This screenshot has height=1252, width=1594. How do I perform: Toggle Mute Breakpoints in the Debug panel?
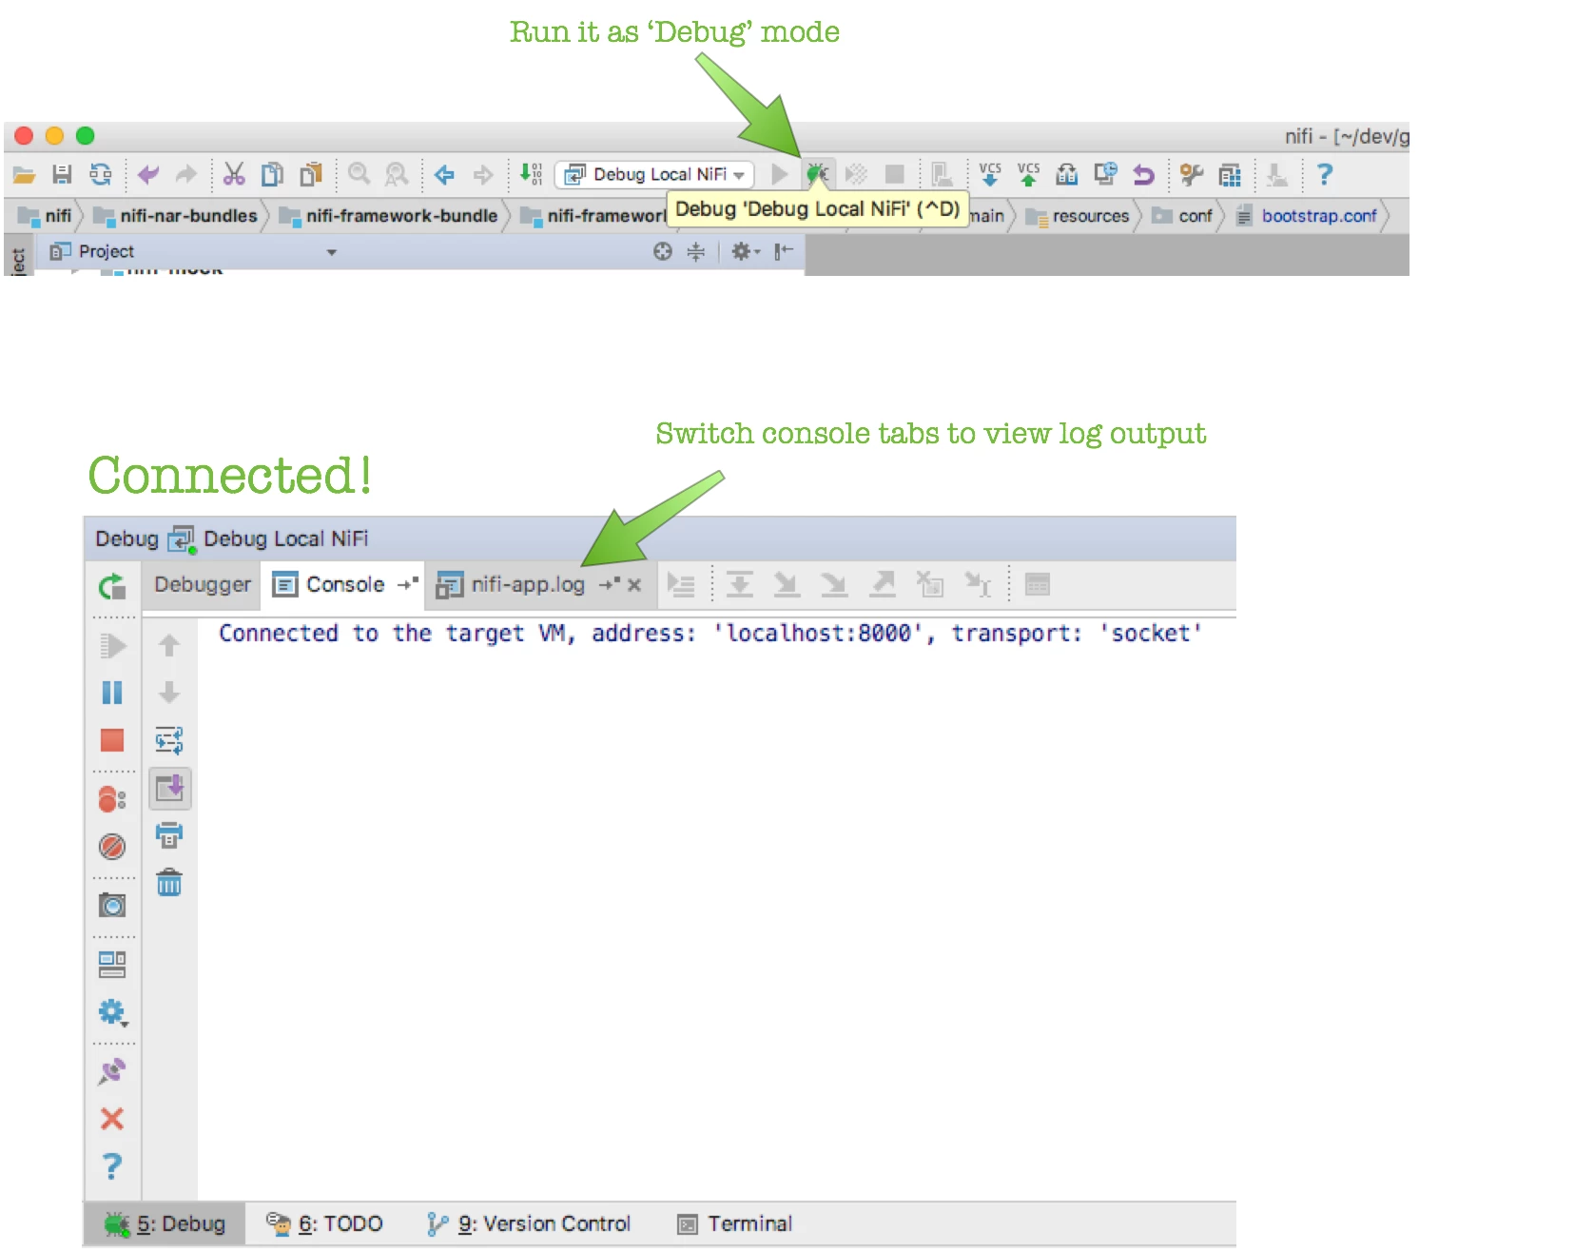[112, 847]
